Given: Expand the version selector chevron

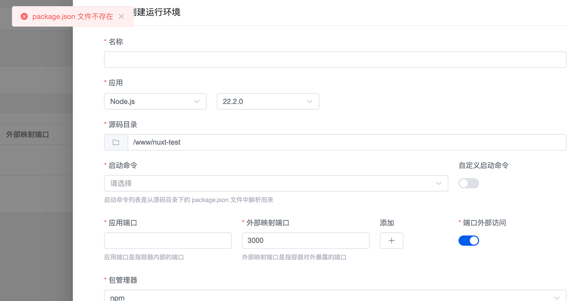Looking at the screenshot, I should [310, 101].
